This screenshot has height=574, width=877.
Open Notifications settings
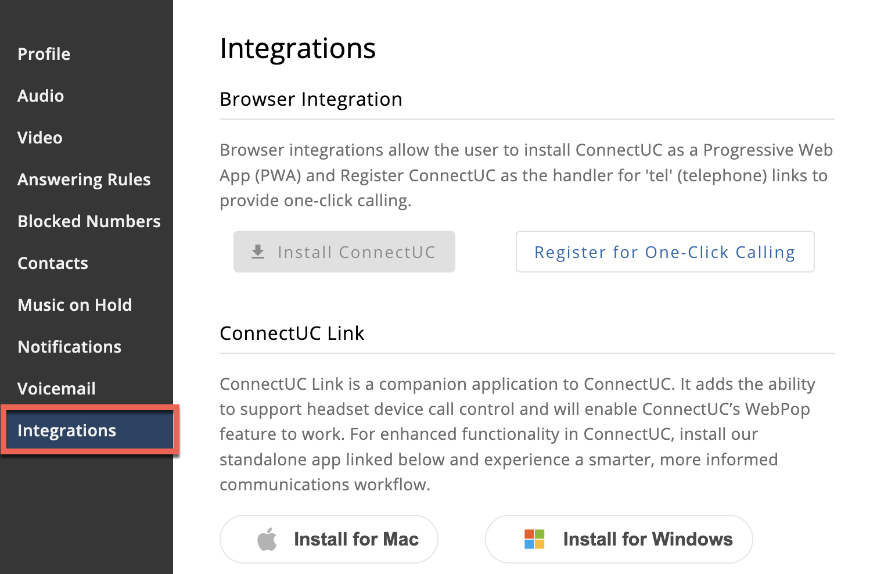[70, 347]
